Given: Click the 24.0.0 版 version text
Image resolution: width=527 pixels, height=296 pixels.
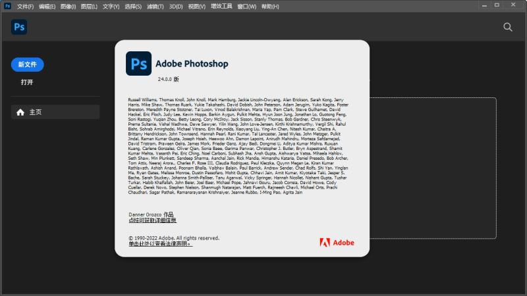Looking at the screenshot, I should [169, 79].
